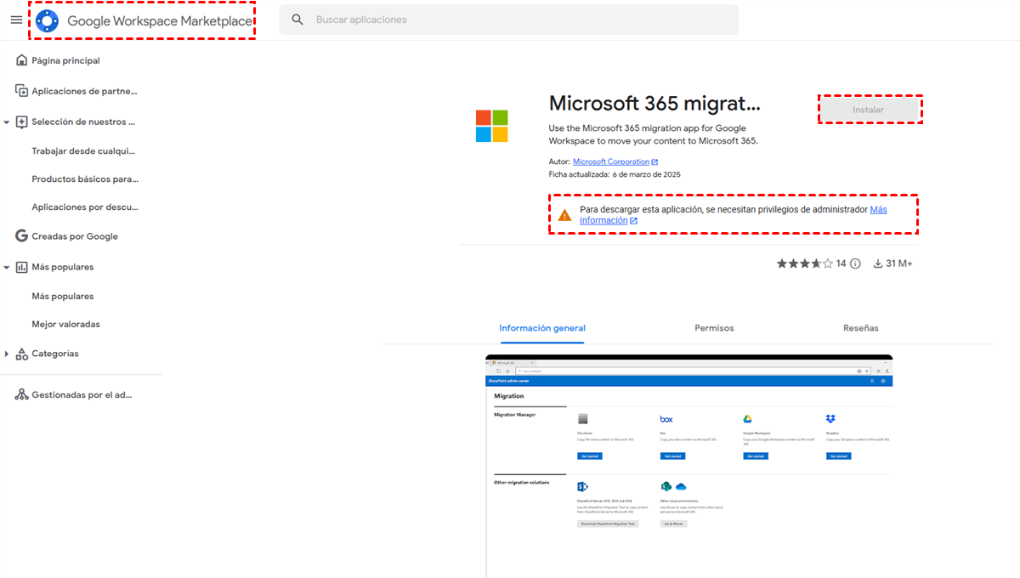Screen dimensions: 1020x578
Task: Click the Microsoft four-color logo
Action: [x=491, y=126]
